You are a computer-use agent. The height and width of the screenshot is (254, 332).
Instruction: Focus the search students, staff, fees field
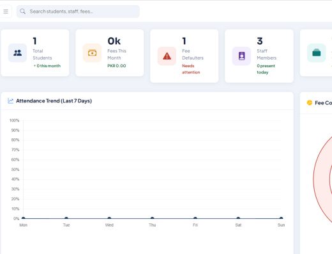[78, 12]
